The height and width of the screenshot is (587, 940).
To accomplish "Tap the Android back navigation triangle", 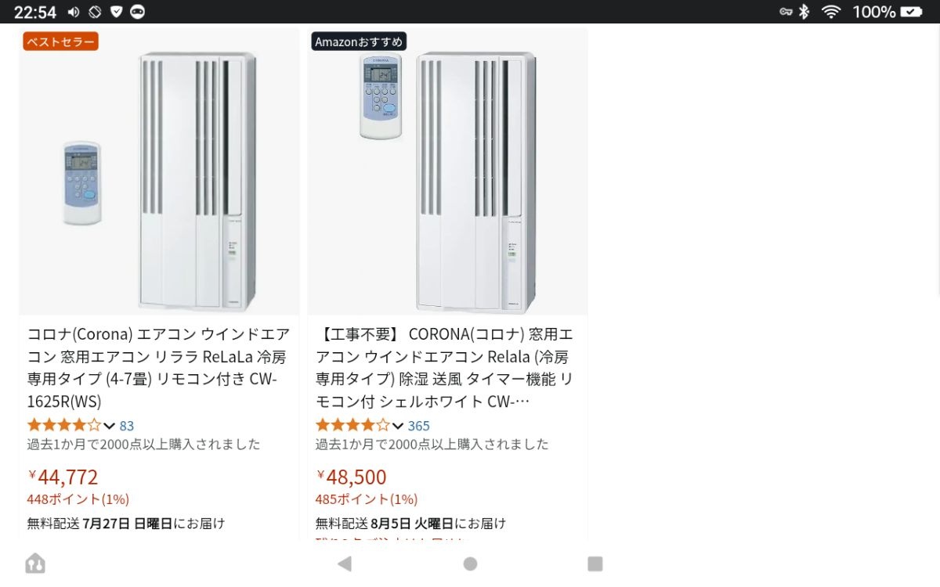I will point(345,564).
